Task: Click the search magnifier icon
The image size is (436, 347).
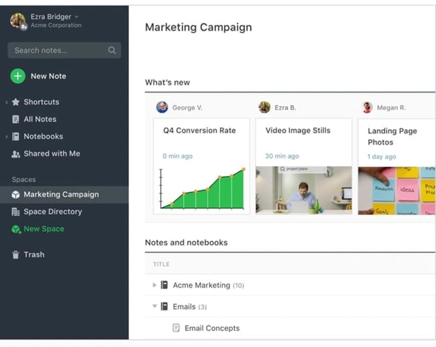Action: (x=112, y=50)
